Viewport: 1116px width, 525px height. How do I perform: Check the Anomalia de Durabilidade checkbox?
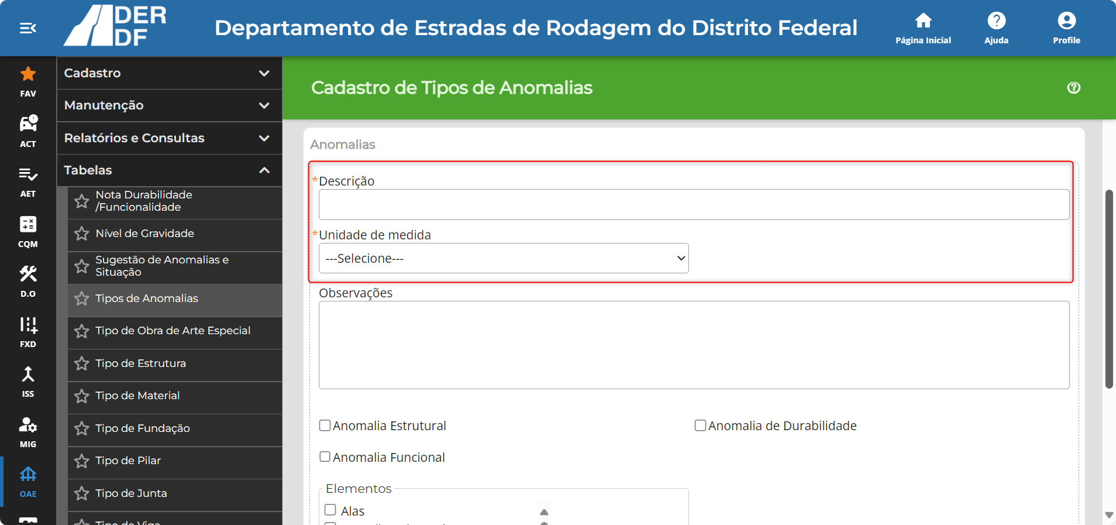click(x=700, y=426)
